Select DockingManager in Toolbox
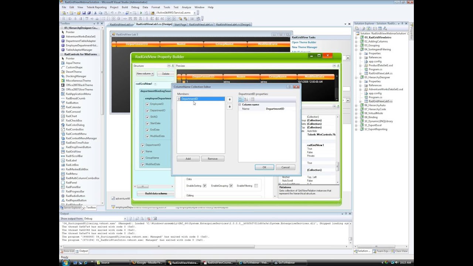Screen dimensions: 473x266 click(76, 76)
